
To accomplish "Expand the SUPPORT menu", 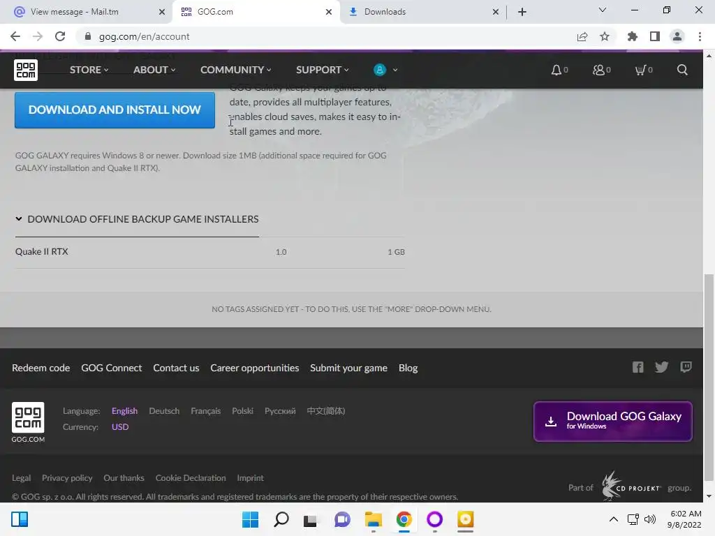I will (323, 70).
